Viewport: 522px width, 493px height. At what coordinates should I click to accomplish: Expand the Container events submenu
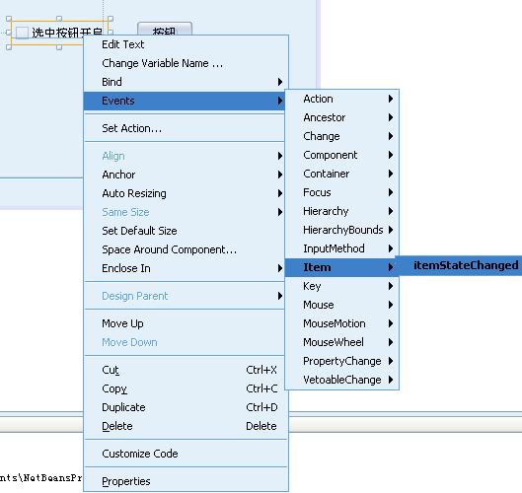(x=341, y=174)
